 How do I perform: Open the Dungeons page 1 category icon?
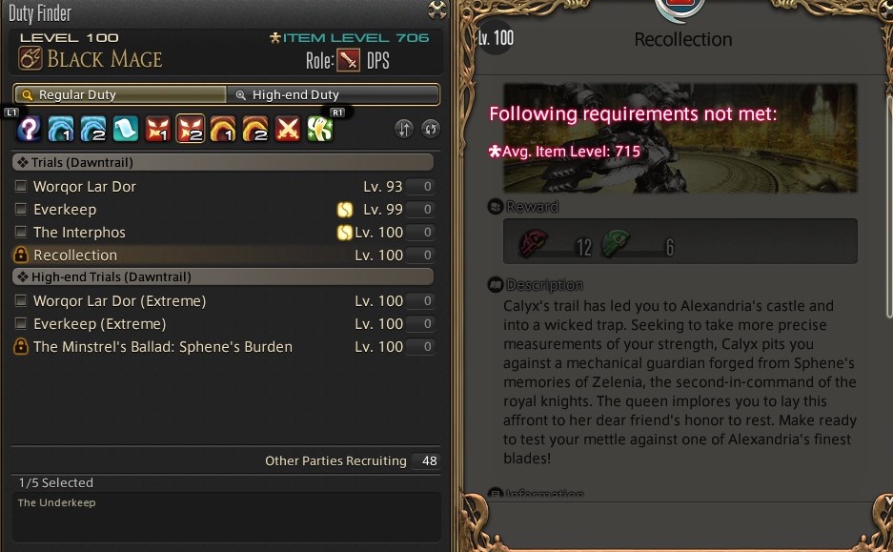click(61, 129)
